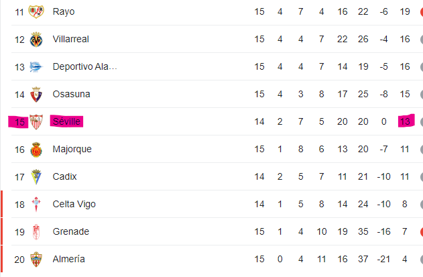The image size is (423, 277).
Task: Click the red form indicator on Rayo row
Action: (x=422, y=12)
